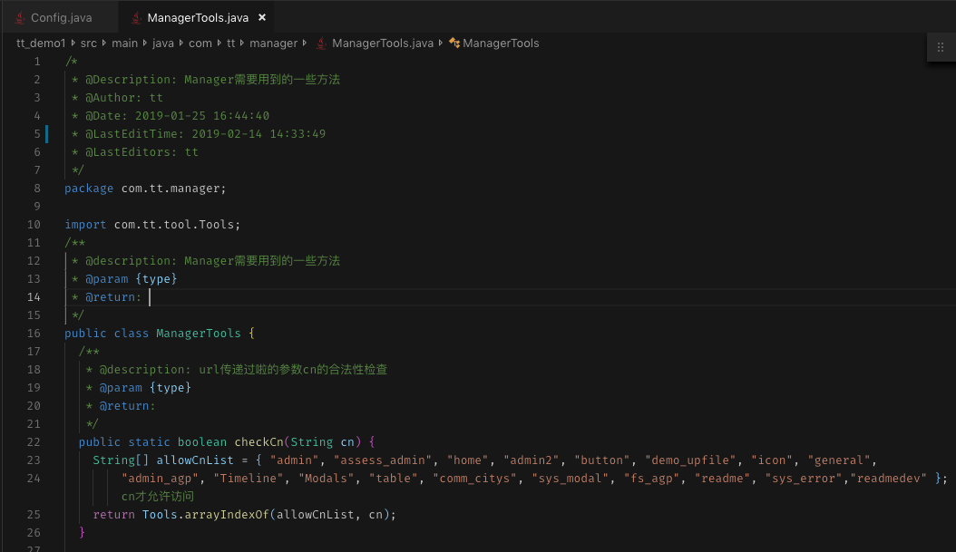Click the Java icon on Config.java tab

click(x=20, y=17)
